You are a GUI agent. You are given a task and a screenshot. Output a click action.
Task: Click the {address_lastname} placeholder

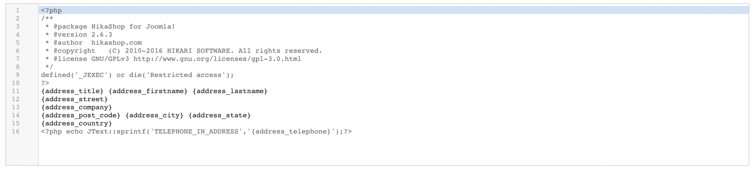coord(230,91)
